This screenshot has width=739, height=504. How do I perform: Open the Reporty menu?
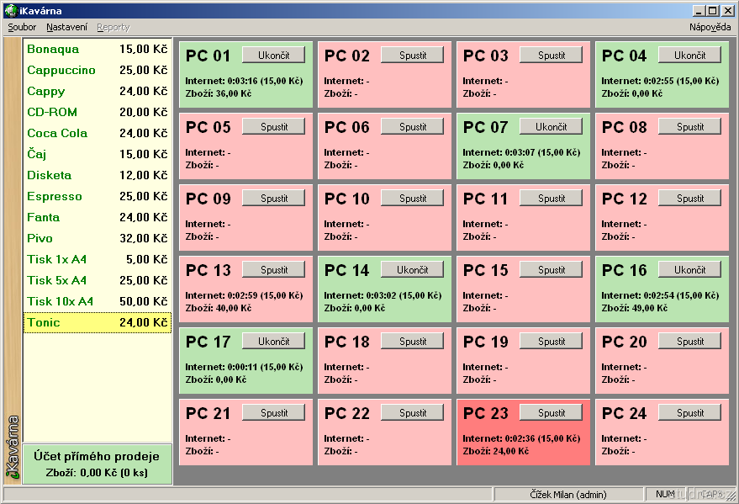point(113,27)
